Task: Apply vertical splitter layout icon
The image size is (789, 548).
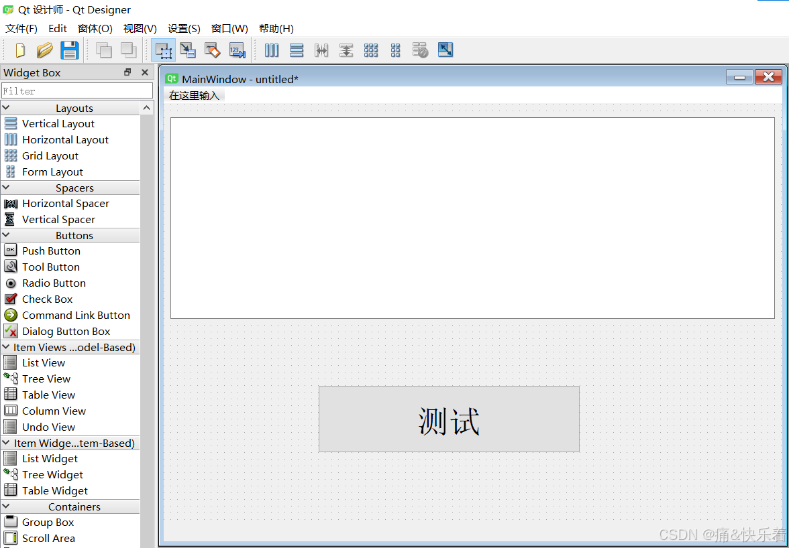Action: pos(346,50)
